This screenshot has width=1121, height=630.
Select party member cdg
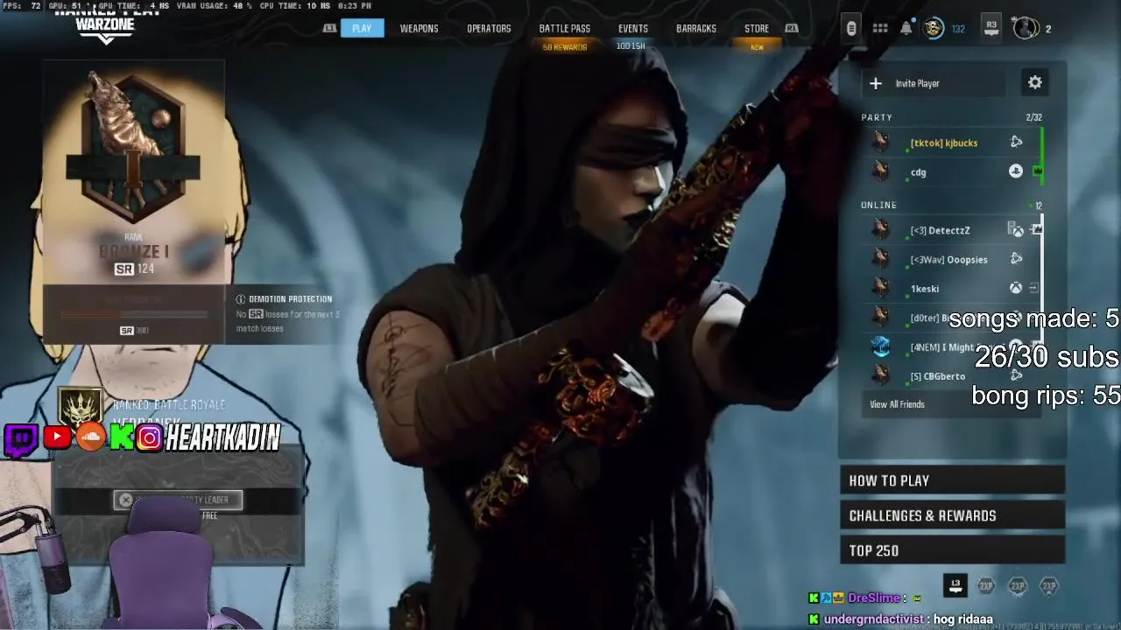[x=951, y=171]
